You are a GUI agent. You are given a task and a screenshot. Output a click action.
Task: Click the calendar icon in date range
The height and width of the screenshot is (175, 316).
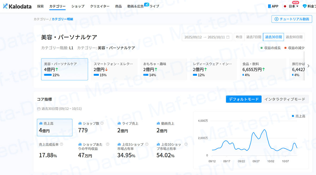pos(228,37)
